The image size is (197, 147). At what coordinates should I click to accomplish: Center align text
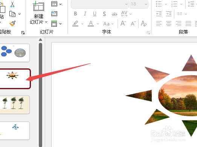[x=169, y=23]
